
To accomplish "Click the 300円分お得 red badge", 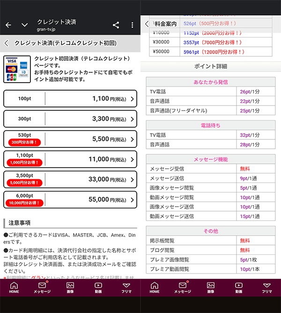I will pyautogui.click(x=24, y=142).
